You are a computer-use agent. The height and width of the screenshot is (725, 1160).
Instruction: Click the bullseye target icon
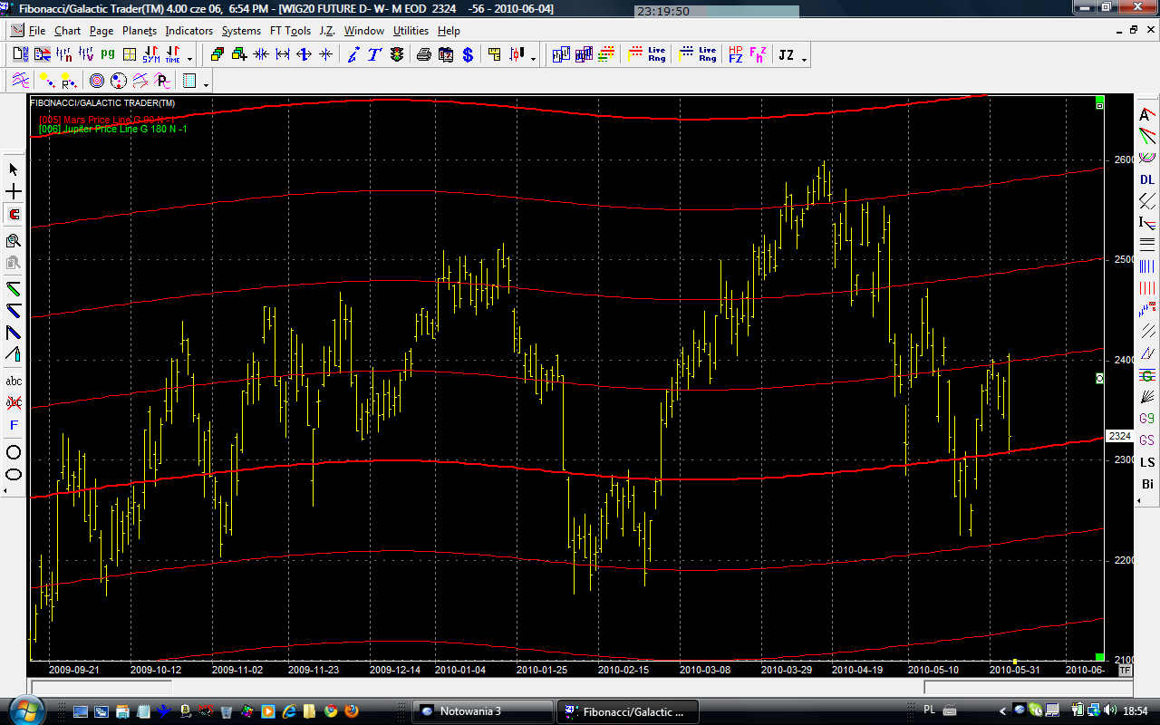[96, 81]
